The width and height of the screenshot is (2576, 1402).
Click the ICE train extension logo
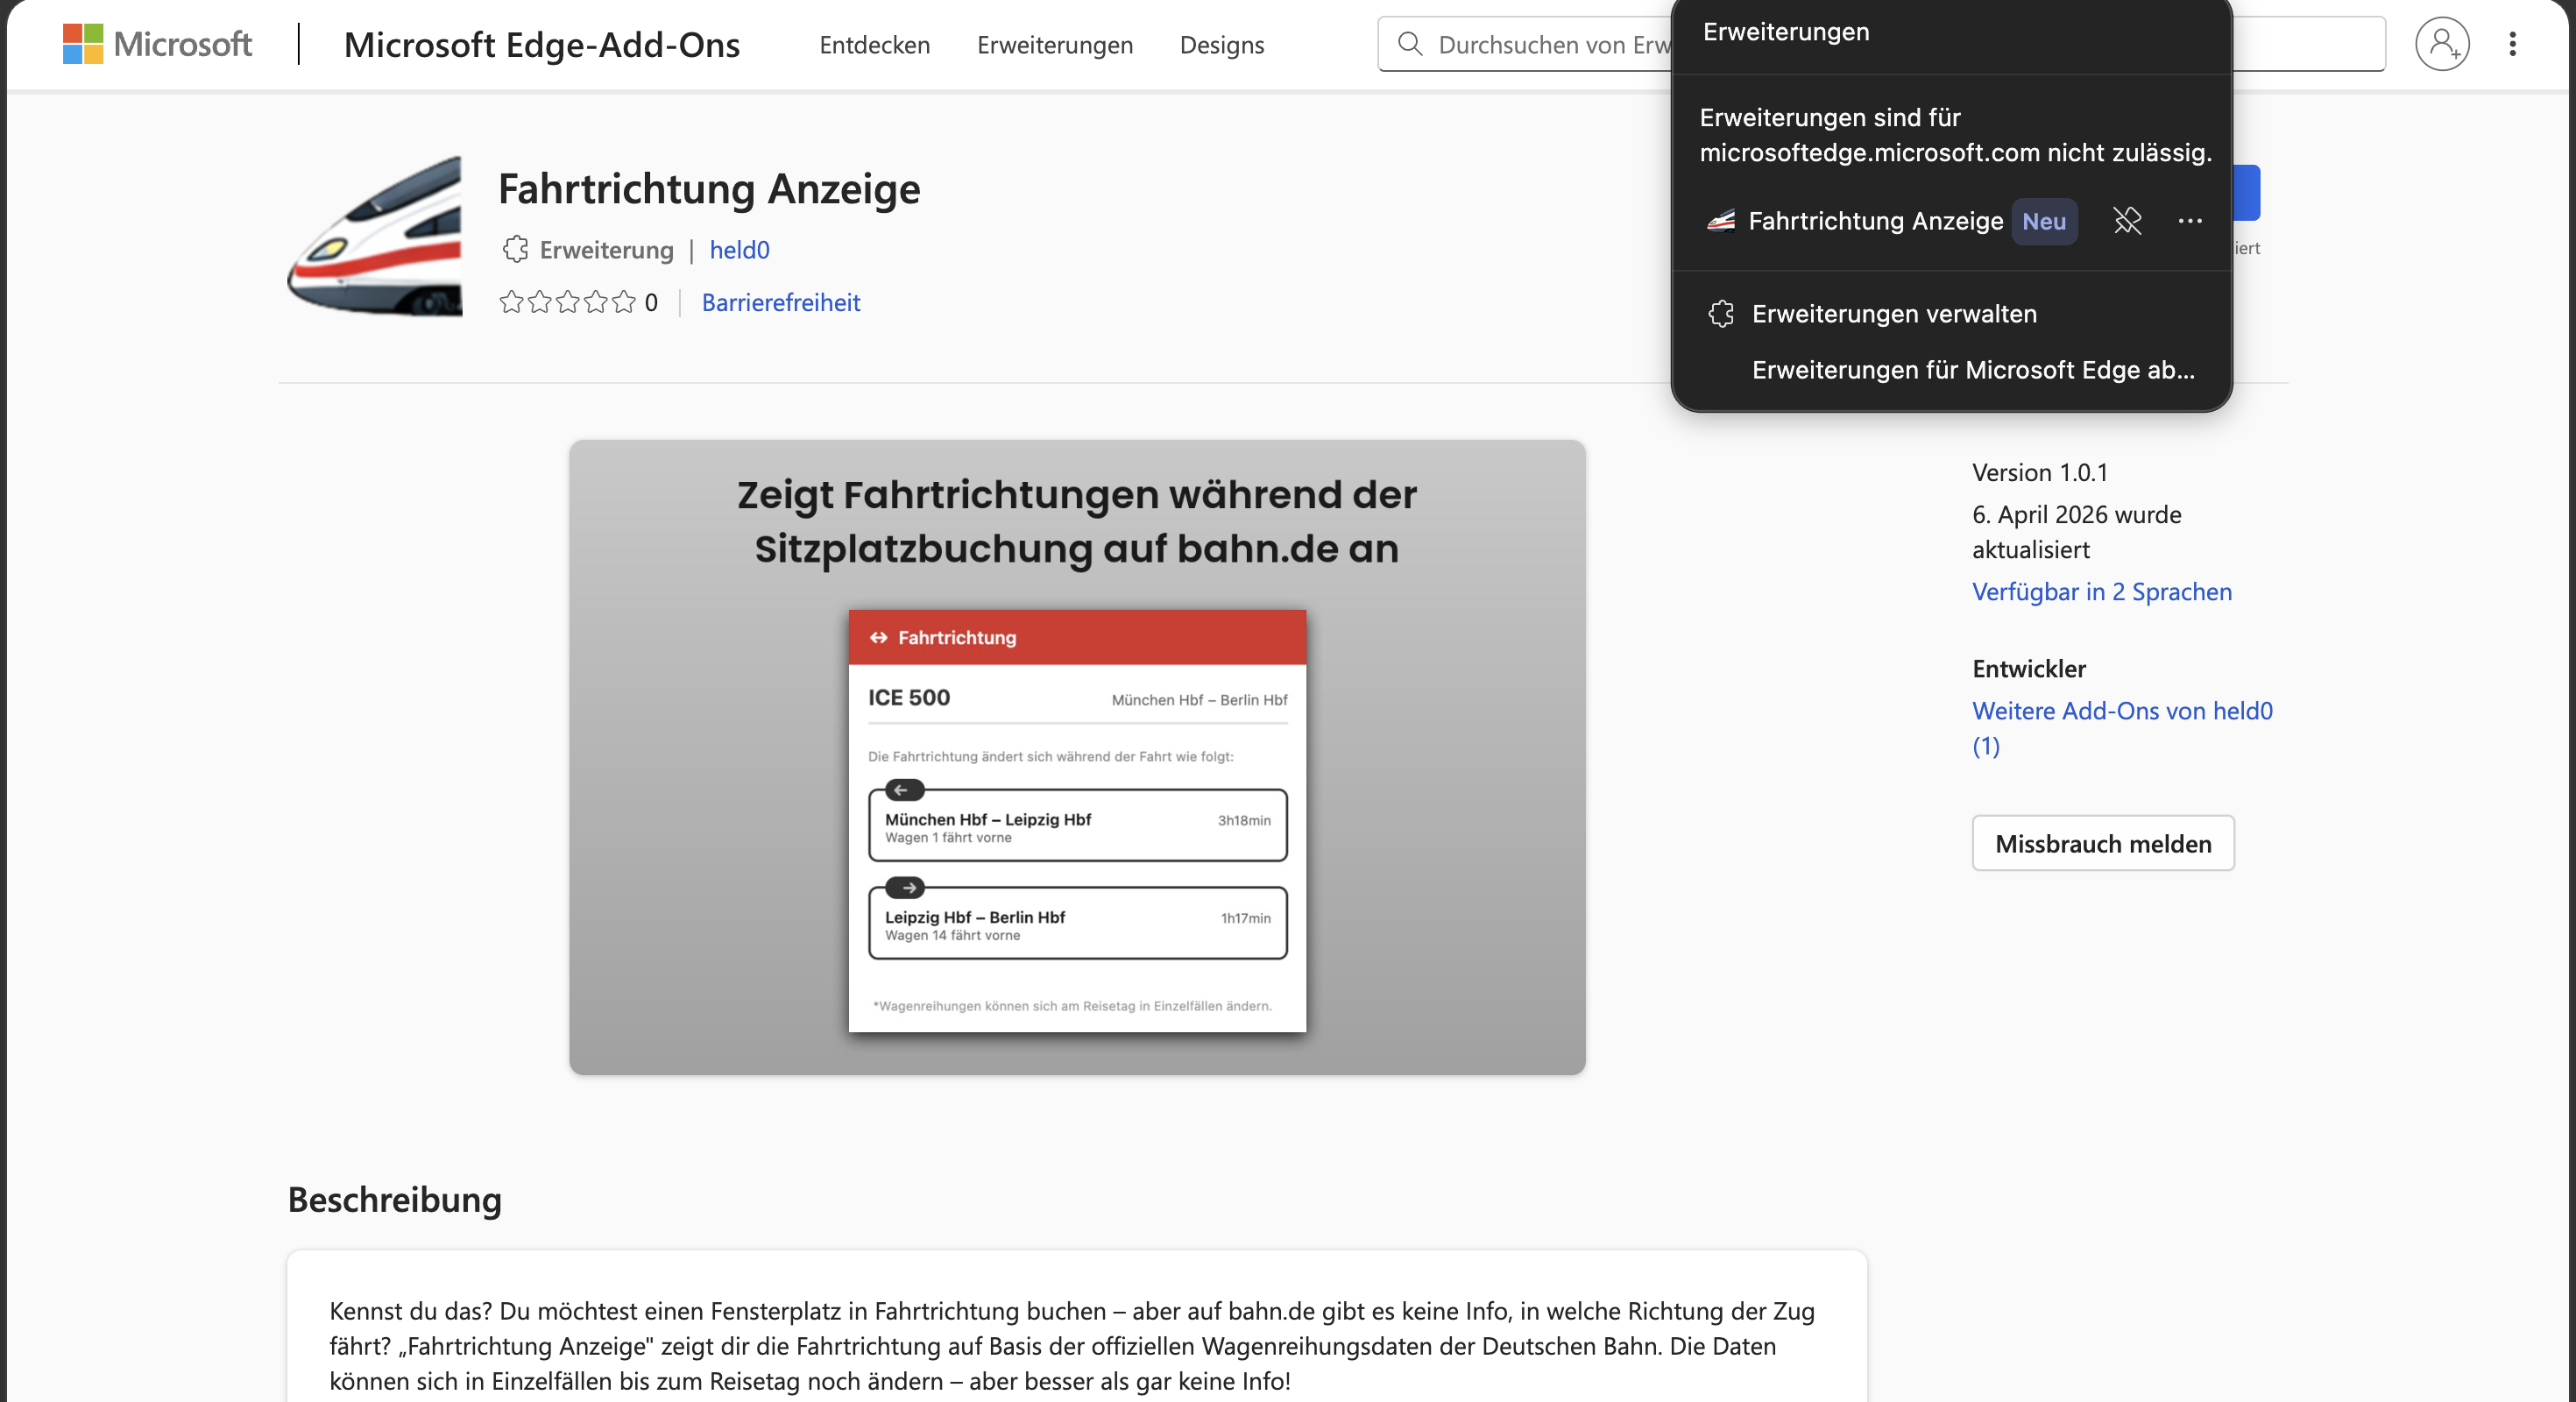pos(374,236)
